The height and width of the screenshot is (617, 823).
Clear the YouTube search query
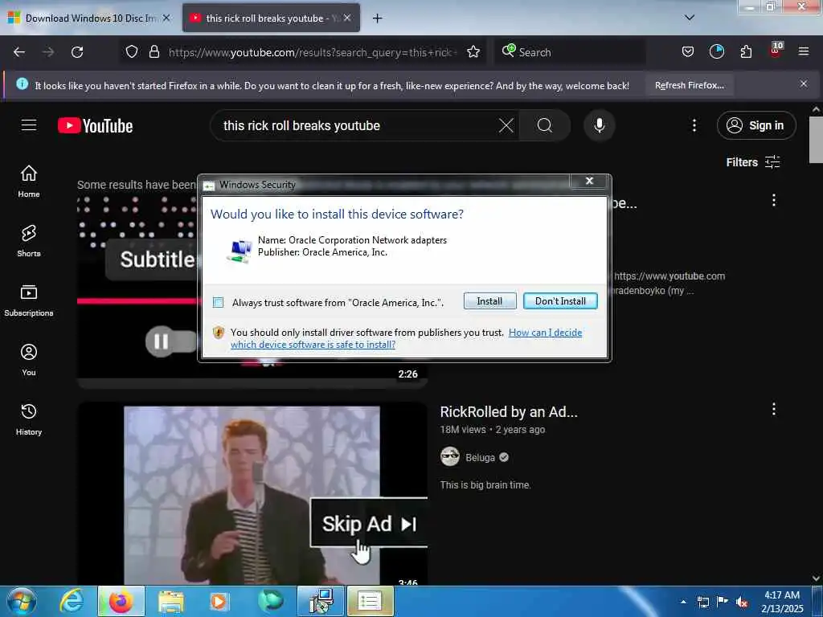(506, 125)
